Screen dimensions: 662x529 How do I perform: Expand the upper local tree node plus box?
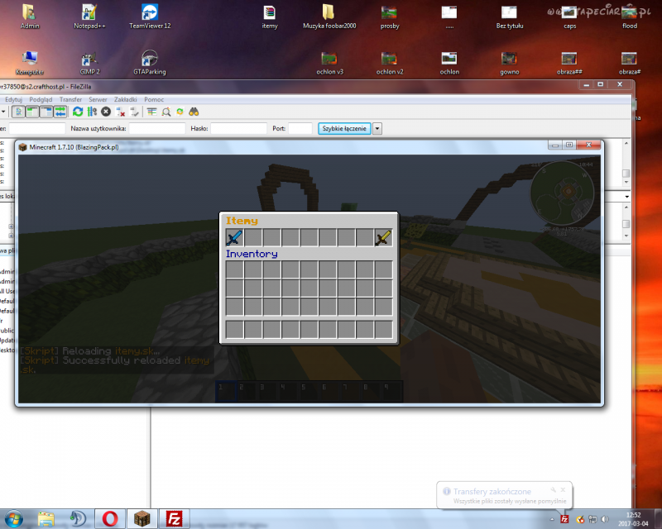[11, 226]
